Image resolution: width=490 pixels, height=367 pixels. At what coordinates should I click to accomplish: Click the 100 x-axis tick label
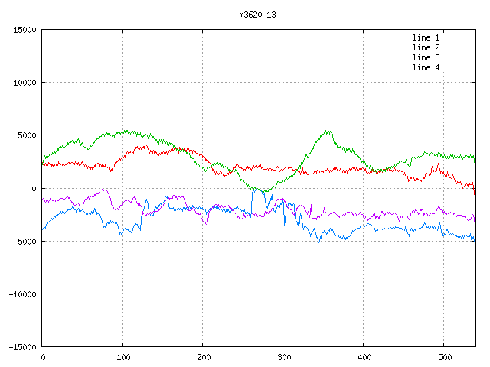122,357
